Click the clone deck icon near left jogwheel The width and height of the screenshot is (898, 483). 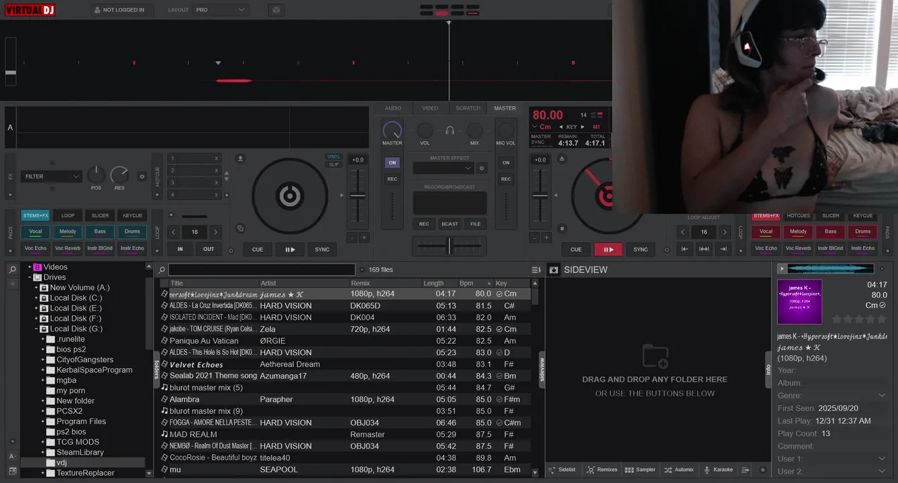tap(240, 229)
